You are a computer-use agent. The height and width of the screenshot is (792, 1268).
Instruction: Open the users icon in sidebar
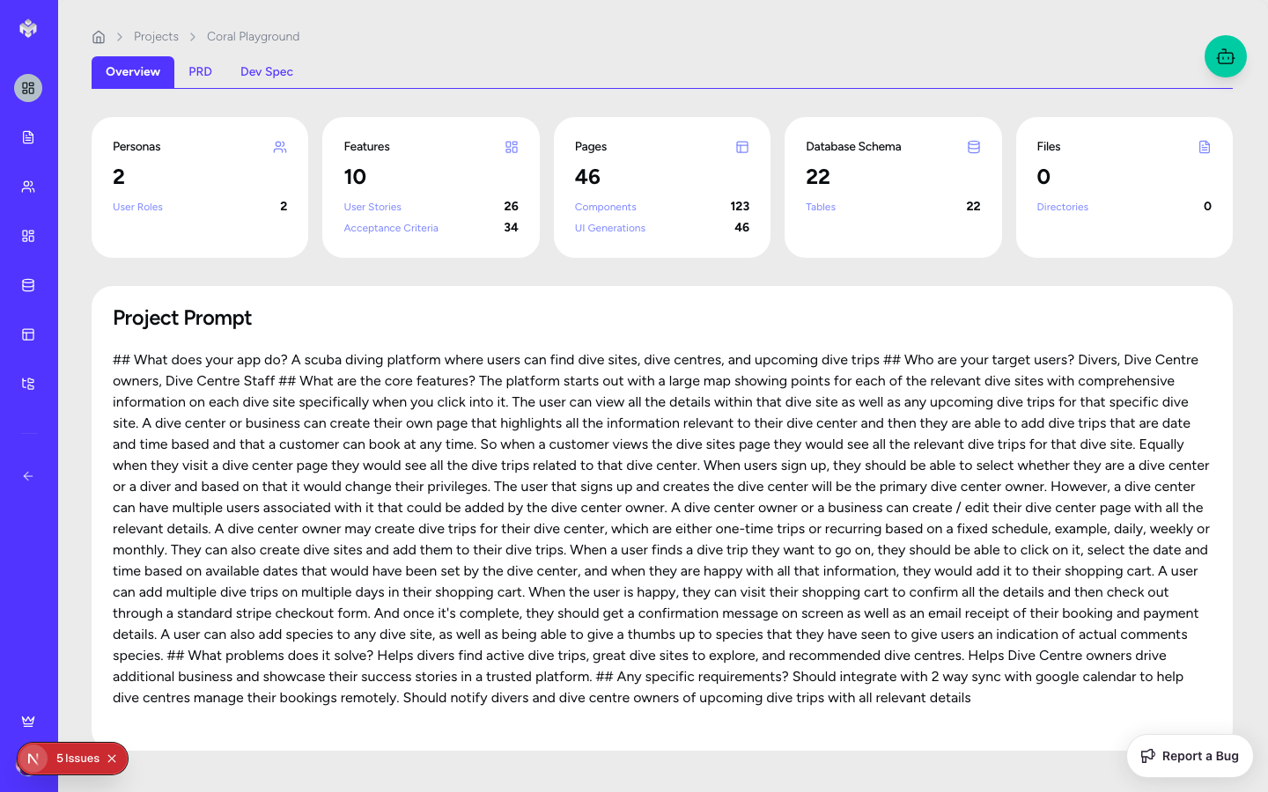pos(28,187)
